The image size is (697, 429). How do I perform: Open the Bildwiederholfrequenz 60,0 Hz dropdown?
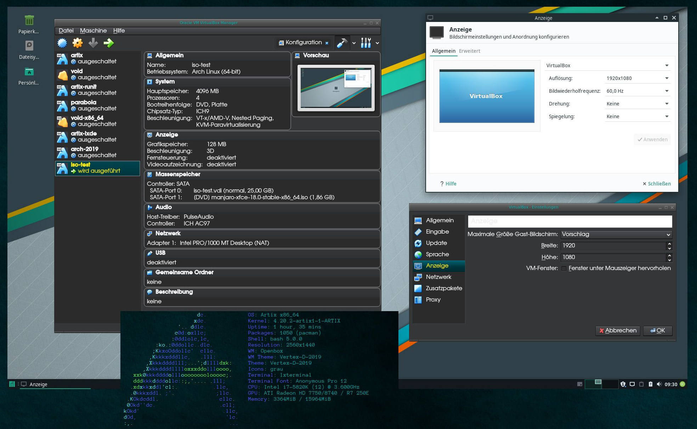pyautogui.click(x=637, y=91)
